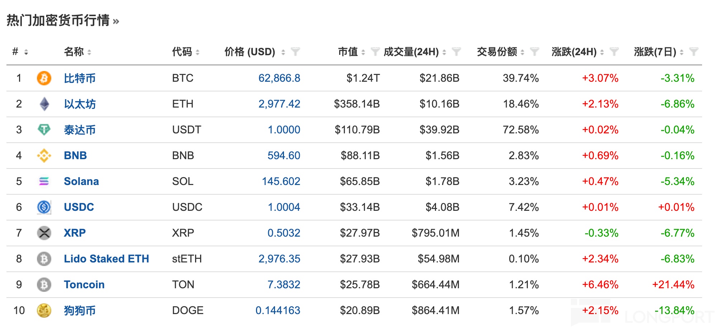Open filter funnel for 涨跌(7日) column
The width and height of the screenshot is (720, 332).
[693, 52]
